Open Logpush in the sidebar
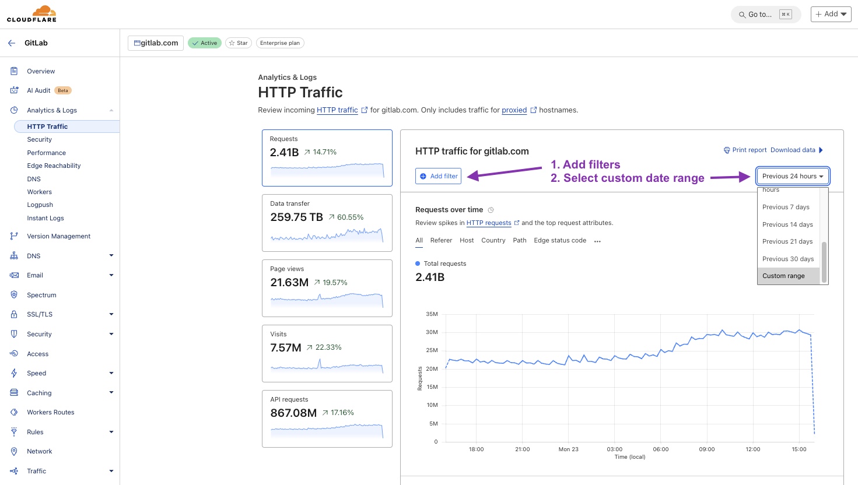The width and height of the screenshot is (858, 485). [x=40, y=205]
